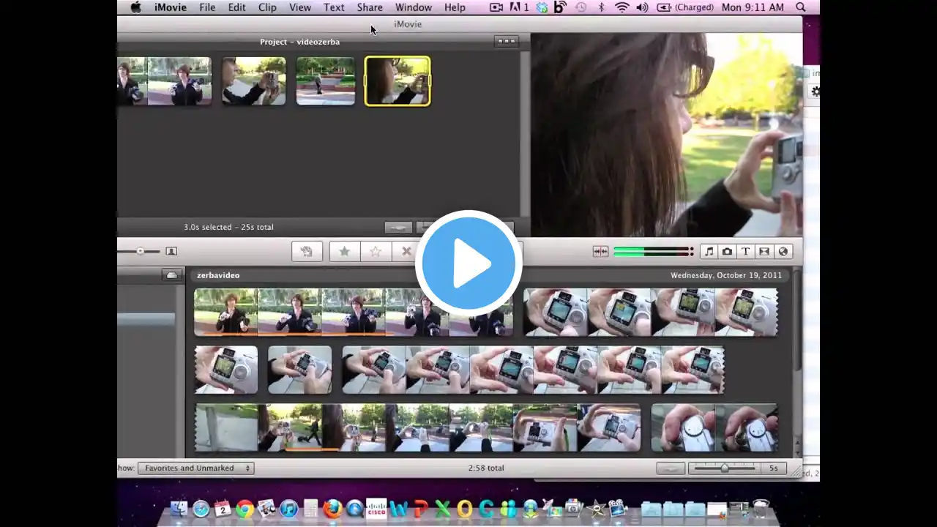Select the highlighted last clip in project
The width and height of the screenshot is (937, 527).
tap(397, 81)
